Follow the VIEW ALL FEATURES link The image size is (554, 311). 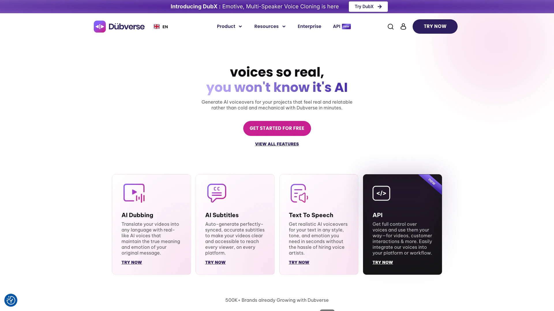[277, 144]
